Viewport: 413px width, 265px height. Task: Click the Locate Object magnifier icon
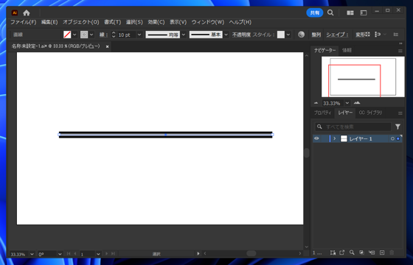coord(352,252)
